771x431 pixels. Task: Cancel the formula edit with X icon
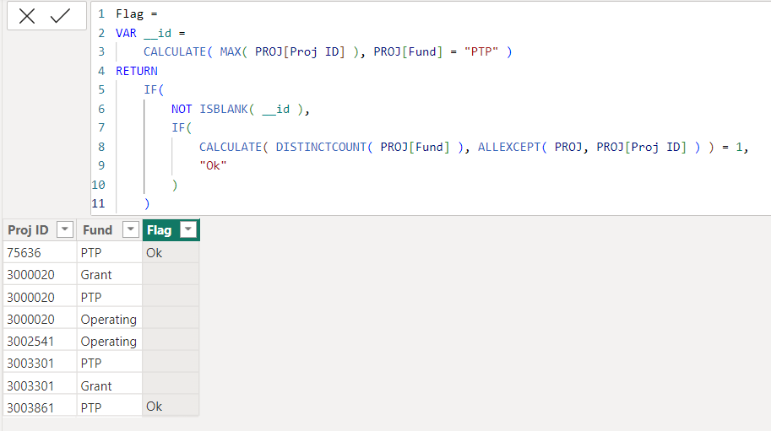(27, 16)
